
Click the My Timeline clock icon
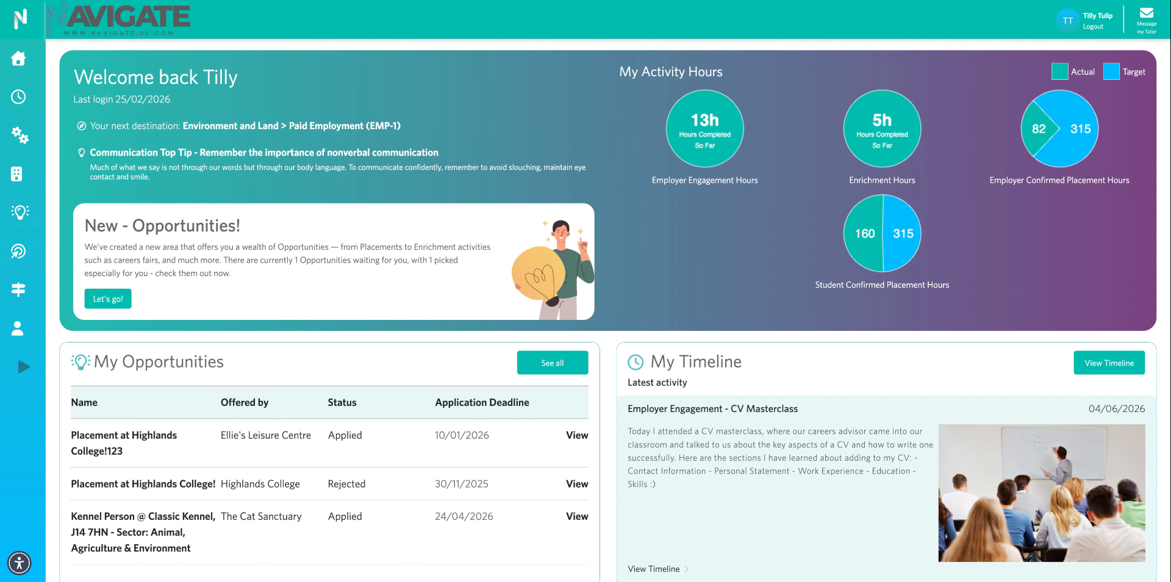click(x=636, y=363)
